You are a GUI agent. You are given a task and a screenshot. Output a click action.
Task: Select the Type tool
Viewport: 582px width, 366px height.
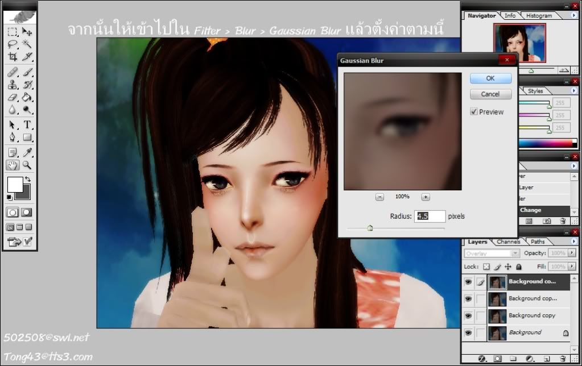(27, 124)
